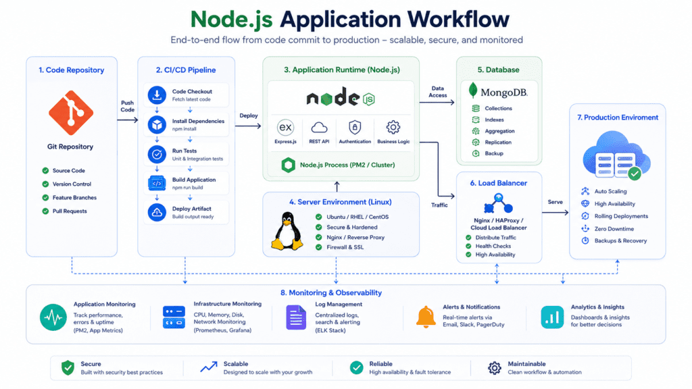Select the Scalable trend arrow icon

coord(209,367)
